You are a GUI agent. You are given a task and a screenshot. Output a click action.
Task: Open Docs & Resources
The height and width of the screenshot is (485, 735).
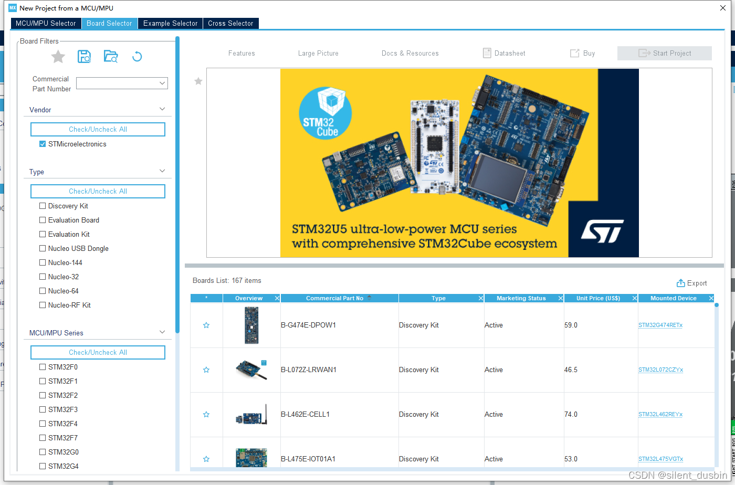(x=410, y=53)
